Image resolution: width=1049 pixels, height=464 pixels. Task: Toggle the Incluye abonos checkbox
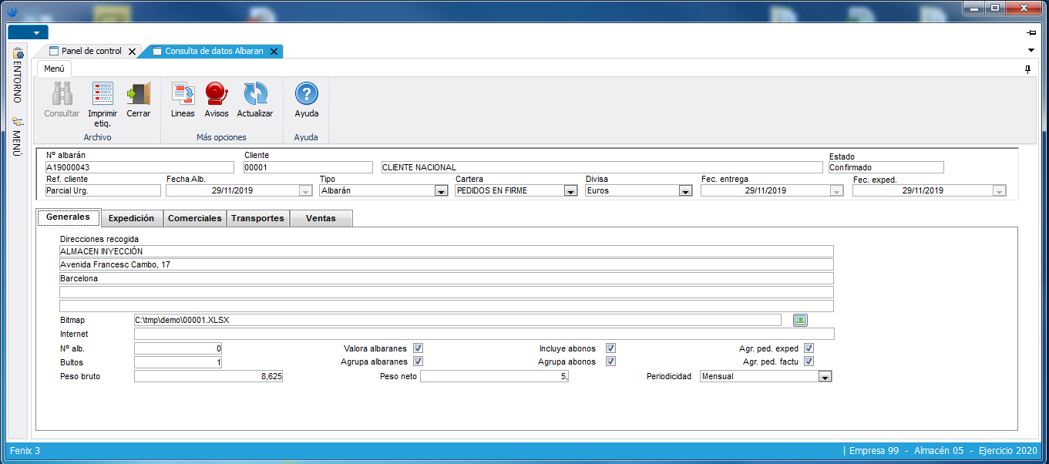tap(610, 348)
